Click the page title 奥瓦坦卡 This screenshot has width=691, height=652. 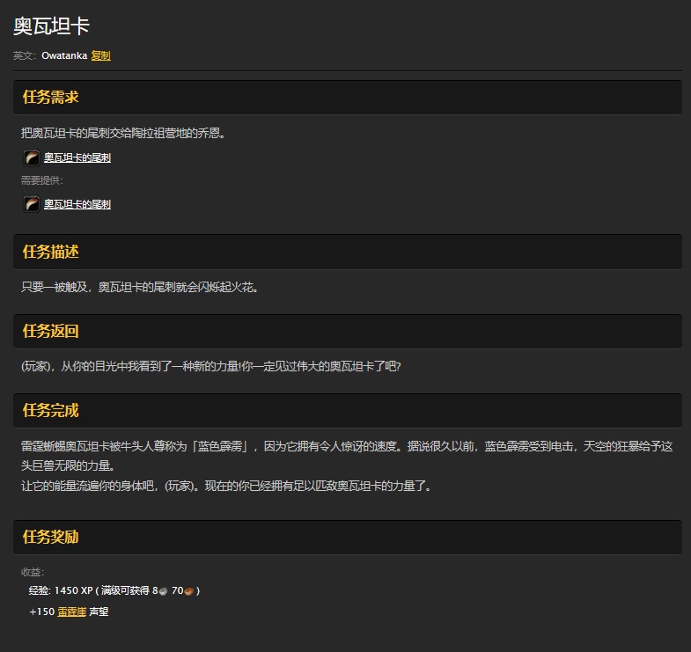click(x=51, y=26)
